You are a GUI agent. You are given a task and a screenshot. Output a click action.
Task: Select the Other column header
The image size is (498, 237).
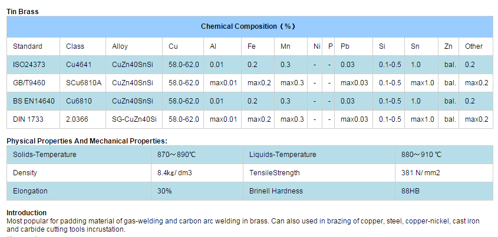[x=473, y=46]
